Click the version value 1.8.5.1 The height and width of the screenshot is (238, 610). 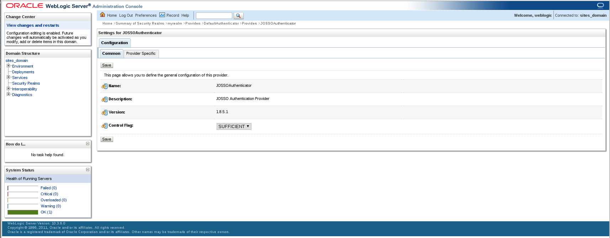(x=222, y=112)
